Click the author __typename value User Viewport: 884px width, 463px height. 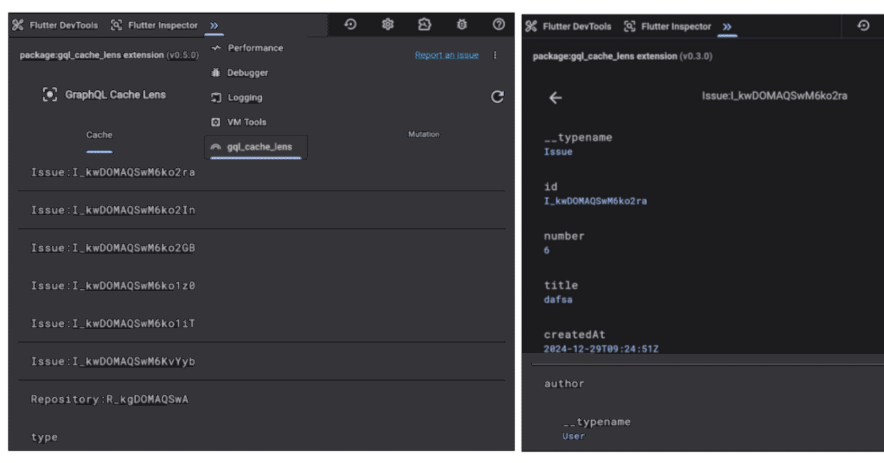574,436
